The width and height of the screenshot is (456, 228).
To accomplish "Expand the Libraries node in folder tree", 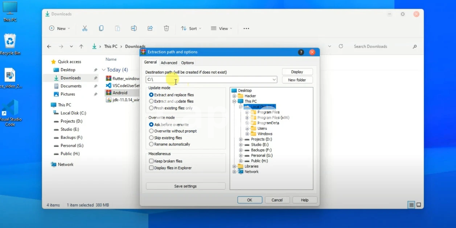I will pos(234,166).
